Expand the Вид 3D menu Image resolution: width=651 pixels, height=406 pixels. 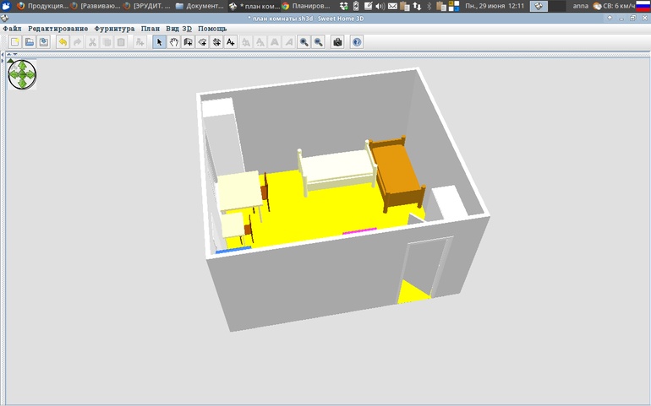point(178,29)
